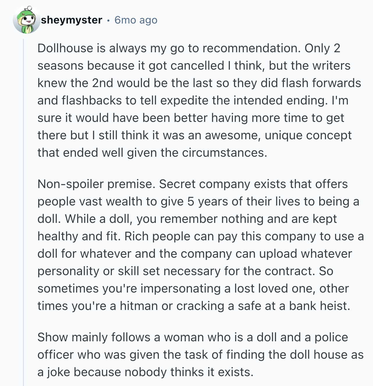
Task: Click the "6mo ago" timestamp
Action: [136, 20]
